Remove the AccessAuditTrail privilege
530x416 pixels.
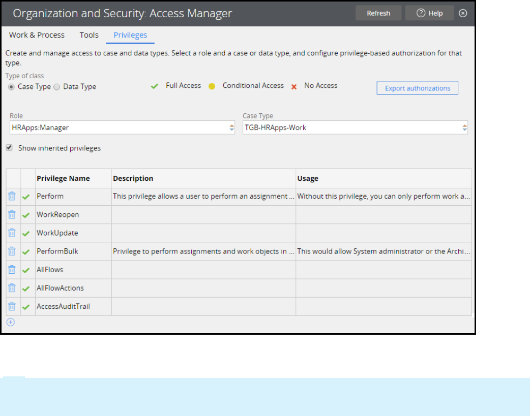(12, 306)
